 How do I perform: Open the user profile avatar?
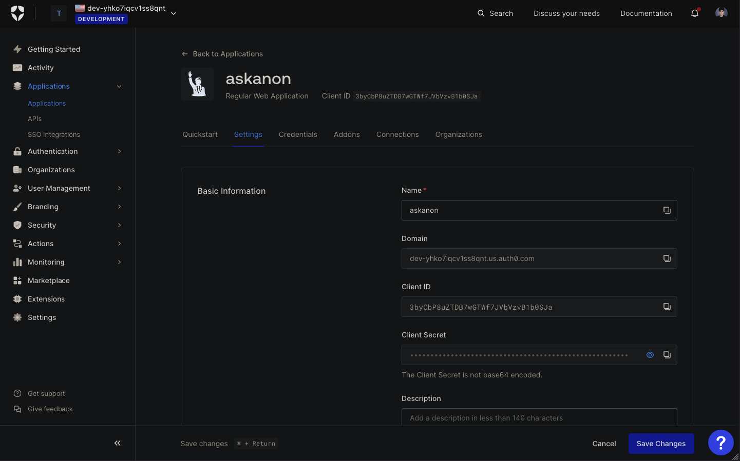coord(722,13)
